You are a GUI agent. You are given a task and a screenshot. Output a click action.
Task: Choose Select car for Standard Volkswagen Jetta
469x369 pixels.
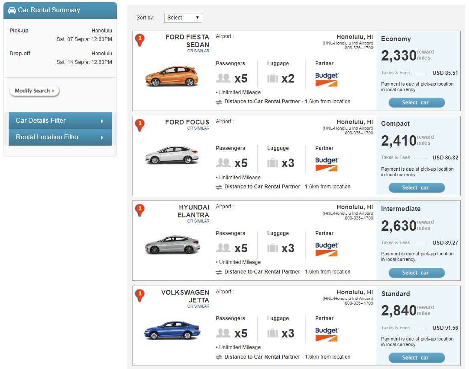click(416, 357)
